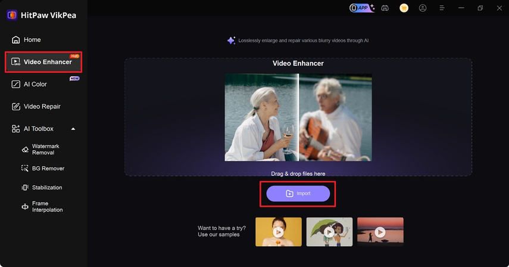Screen dimensions: 509x267
Task: Open the user account profile icon
Action: click(x=423, y=8)
